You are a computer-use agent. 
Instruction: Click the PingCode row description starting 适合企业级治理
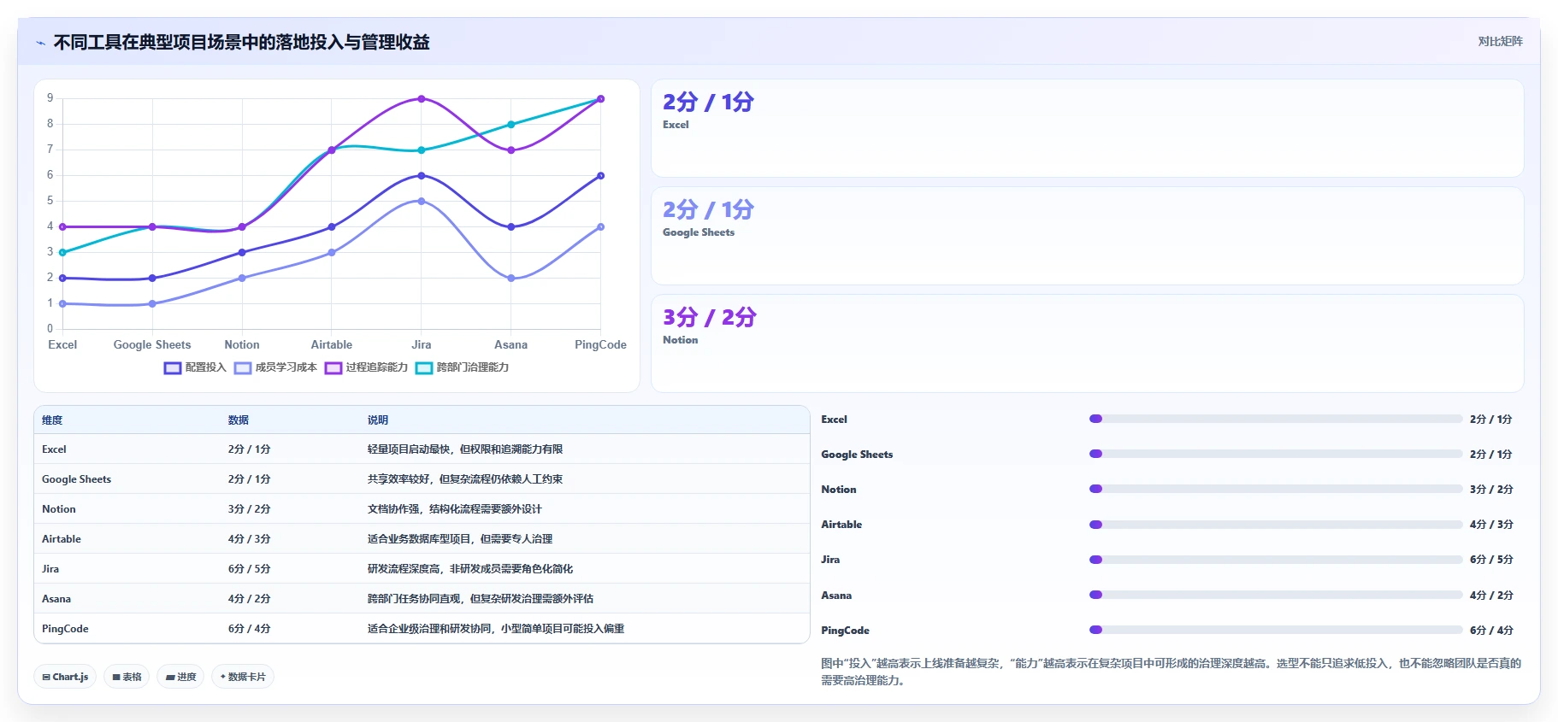coord(496,629)
